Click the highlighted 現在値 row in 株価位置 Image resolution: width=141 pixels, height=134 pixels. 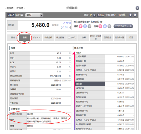tap(105, 84)
